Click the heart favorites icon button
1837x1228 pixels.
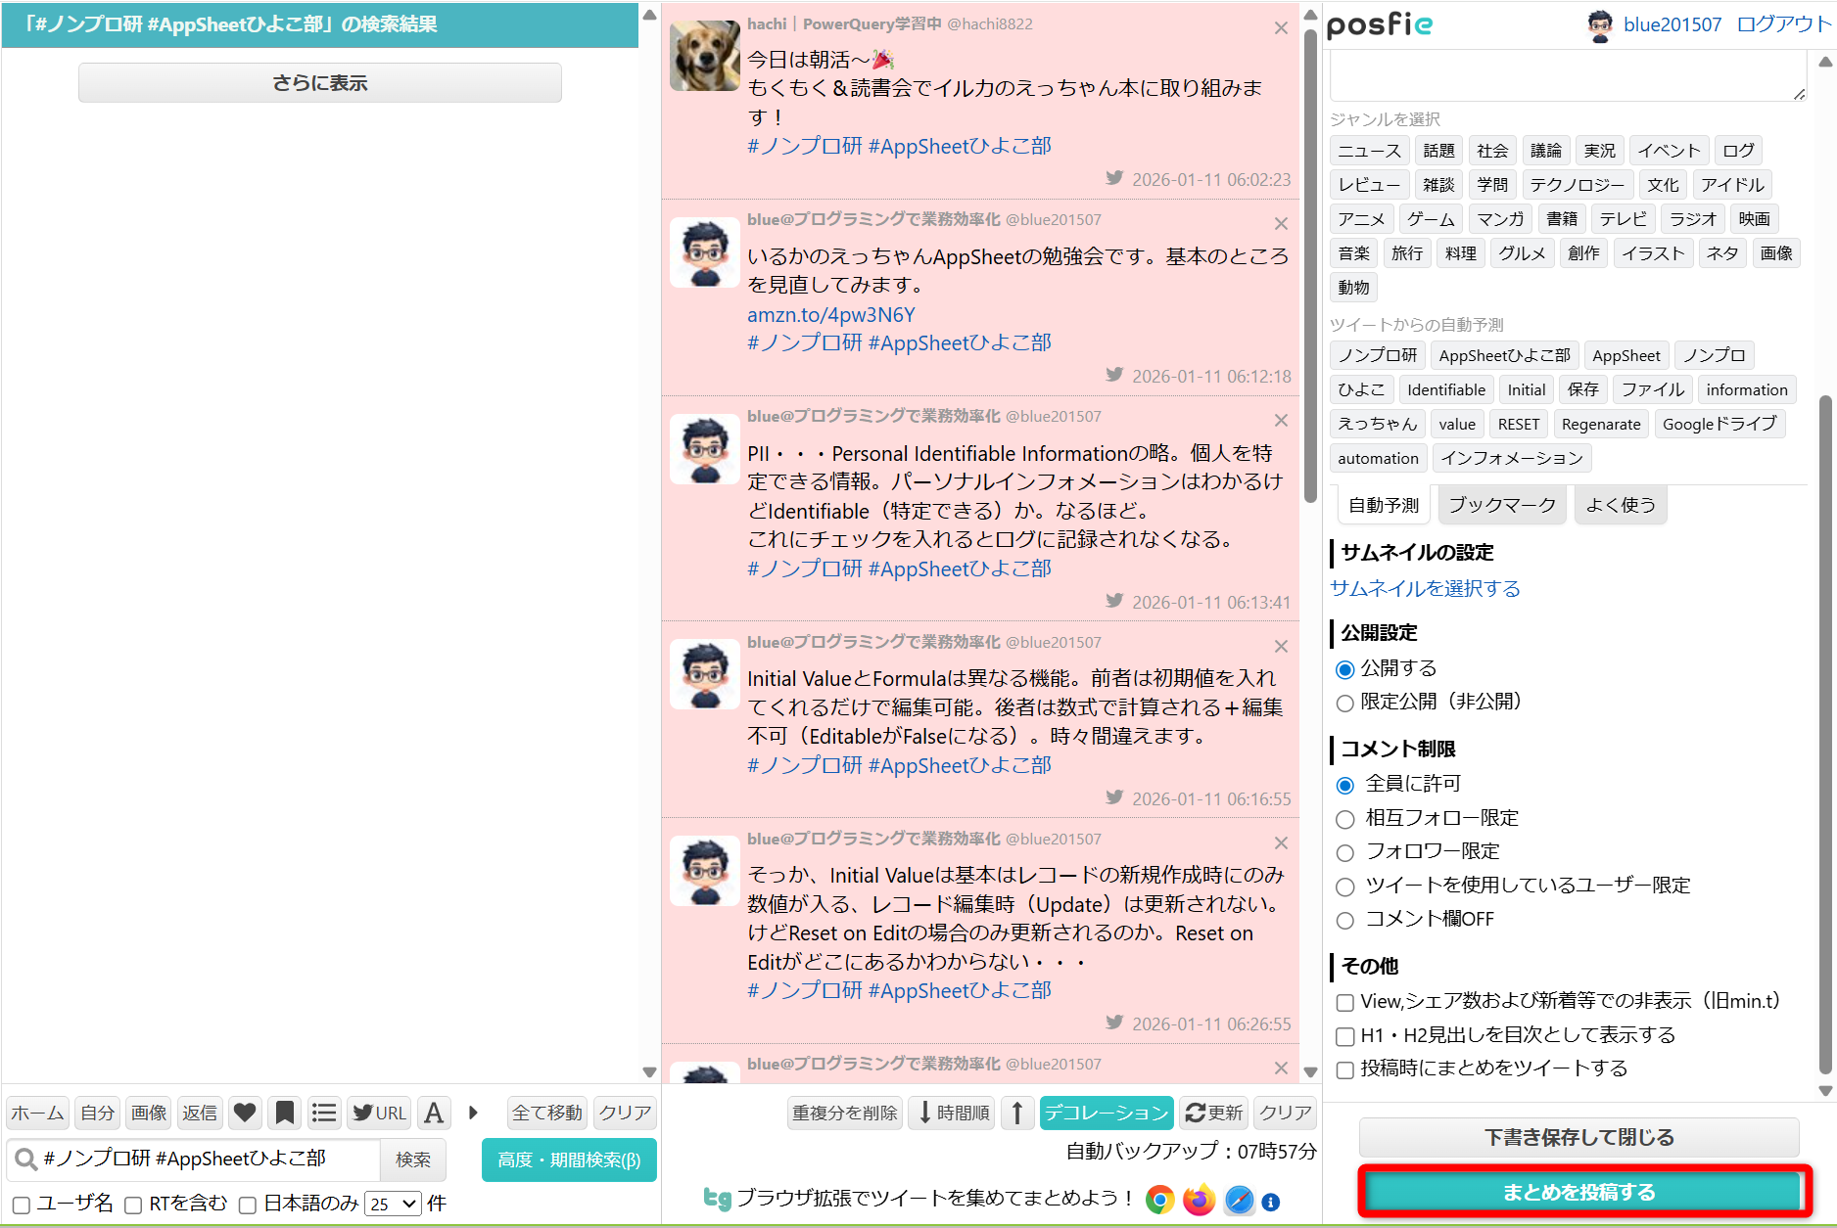pos(245,1113)
